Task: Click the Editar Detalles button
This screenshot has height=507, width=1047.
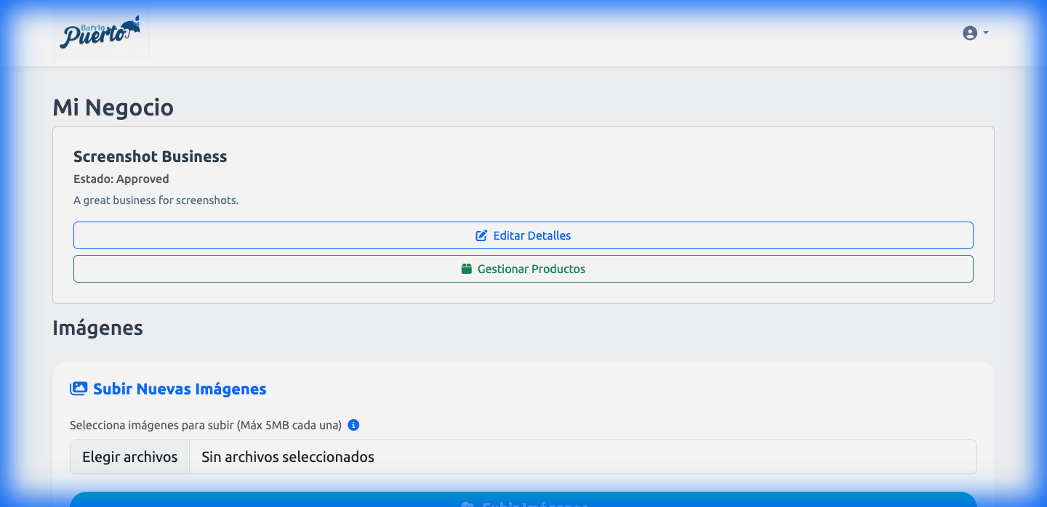Action: [523, 235]
